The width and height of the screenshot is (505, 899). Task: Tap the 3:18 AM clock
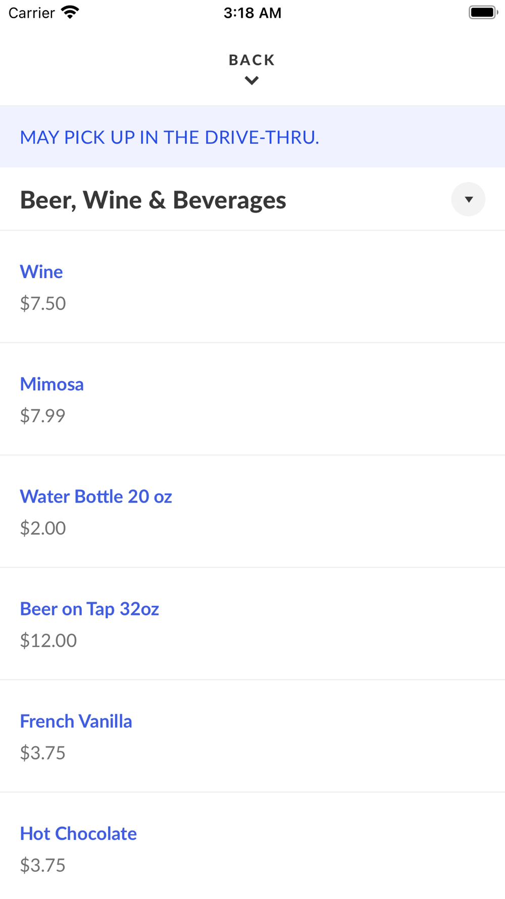(x=252, y=13)
